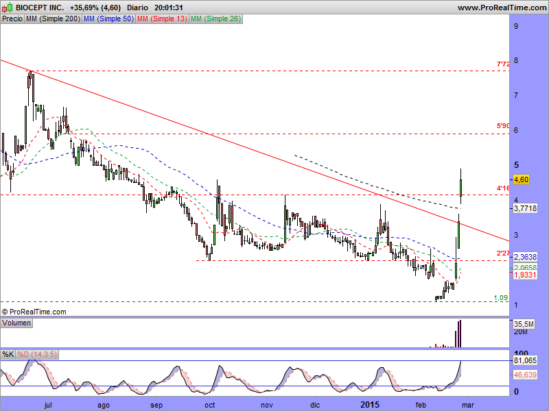Click the green 1,09 support label

(501, 298)
